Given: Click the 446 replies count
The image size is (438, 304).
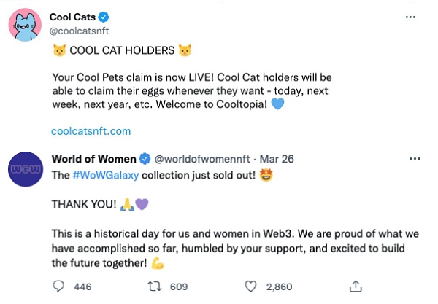Looking at the screenshot, I should (82, 287).
